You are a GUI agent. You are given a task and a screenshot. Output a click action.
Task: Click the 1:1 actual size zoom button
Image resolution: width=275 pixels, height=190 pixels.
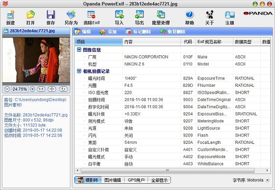pyautogui.click(x=41, y=89)
